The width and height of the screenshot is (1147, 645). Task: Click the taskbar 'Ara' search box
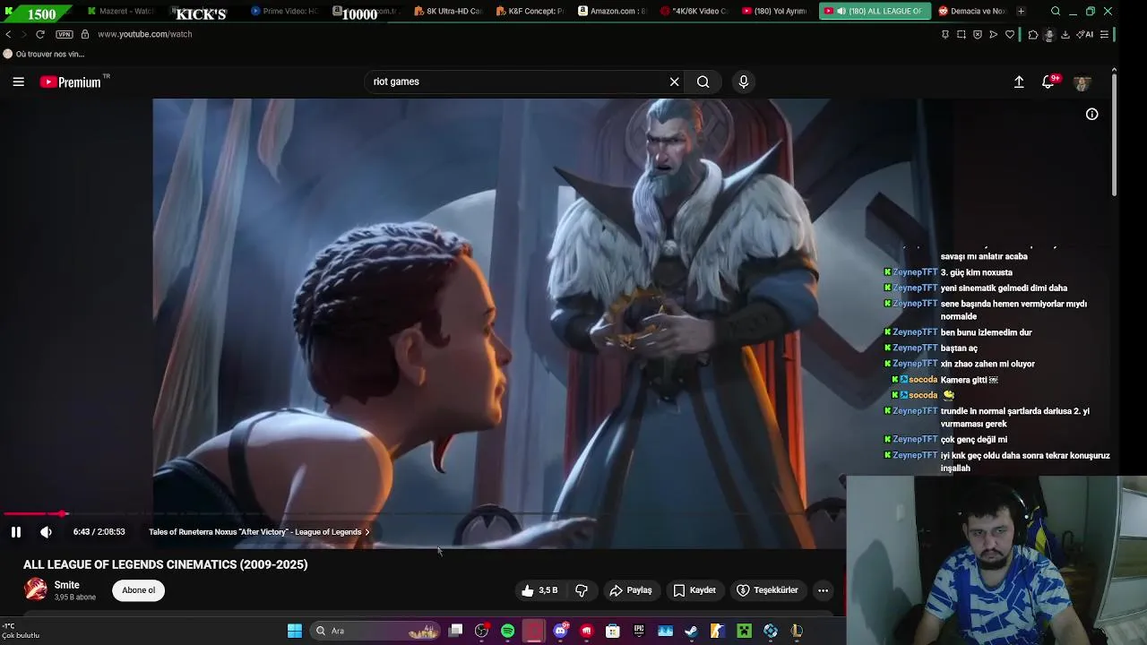click(x=376, y=631)
